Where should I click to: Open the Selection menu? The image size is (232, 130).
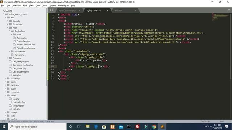(x=16, y=6)
